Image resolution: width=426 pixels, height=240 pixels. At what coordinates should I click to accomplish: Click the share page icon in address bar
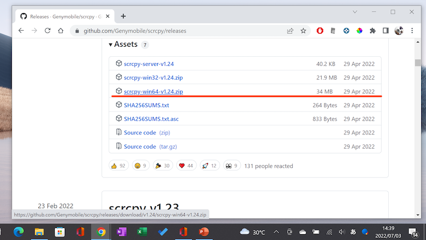290,31
